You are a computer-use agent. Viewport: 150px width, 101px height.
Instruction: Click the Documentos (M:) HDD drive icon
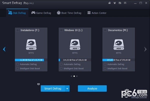point(118,45)
